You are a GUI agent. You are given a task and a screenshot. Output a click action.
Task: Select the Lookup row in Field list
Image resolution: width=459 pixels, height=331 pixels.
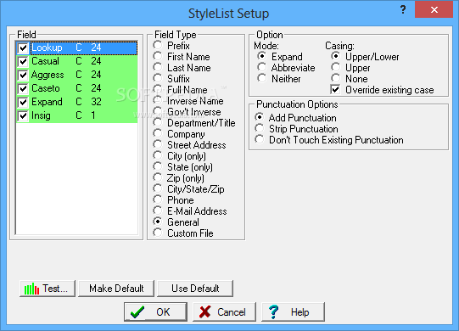point(84,48)
